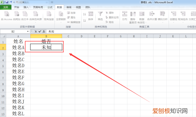Select cell containing 姓名A
The width and height of the screenshot is (196, 117).
(18, 47)
